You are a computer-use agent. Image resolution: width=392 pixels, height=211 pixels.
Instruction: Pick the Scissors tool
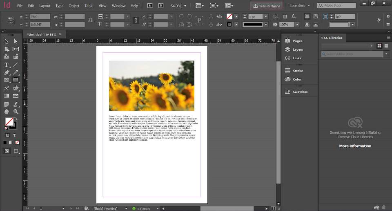(7, 88)
